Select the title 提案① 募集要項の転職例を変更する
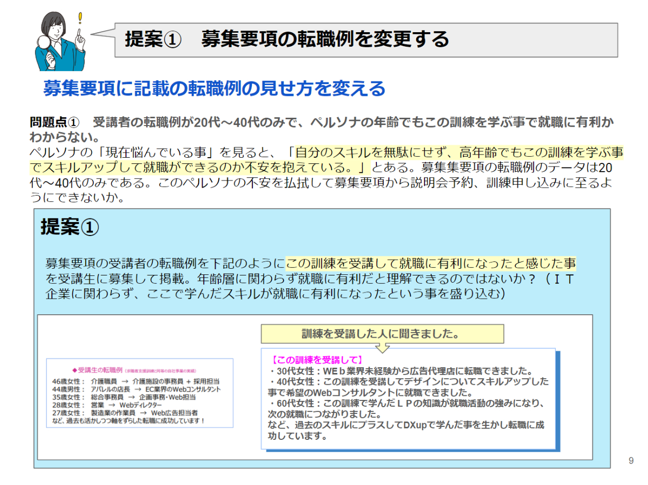 [x=286, y=39]
